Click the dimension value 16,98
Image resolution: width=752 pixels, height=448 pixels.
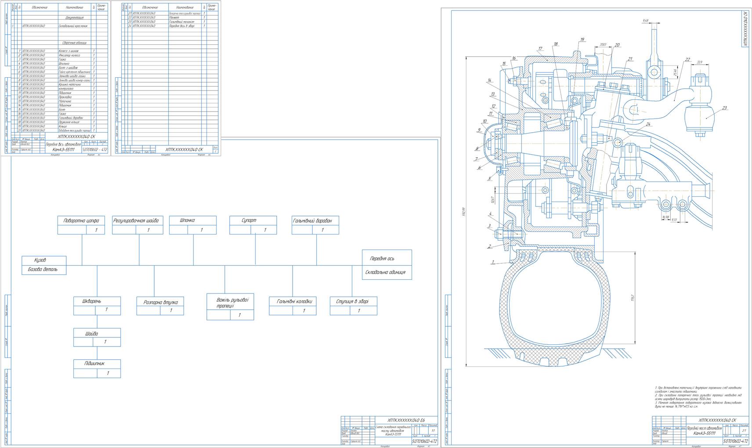[x=665, y=217]
